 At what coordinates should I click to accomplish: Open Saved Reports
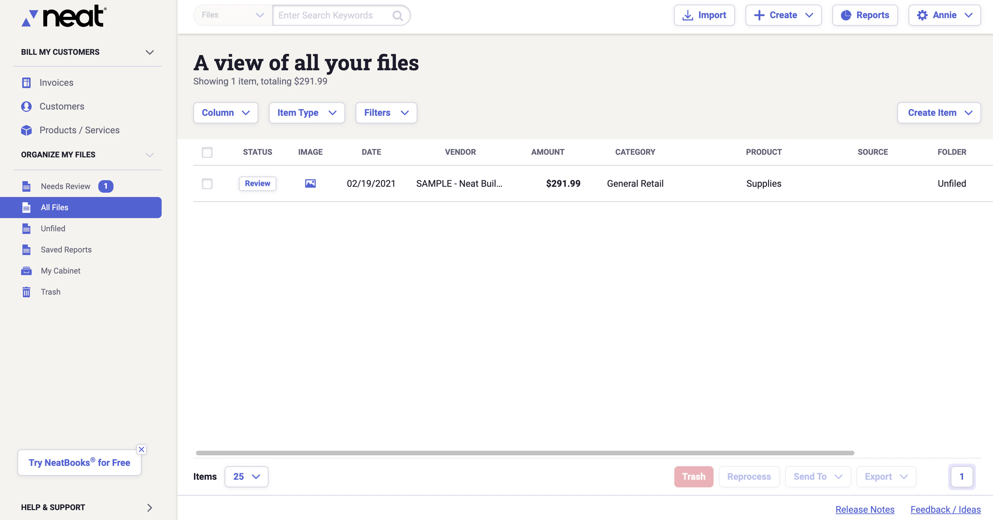66,249
